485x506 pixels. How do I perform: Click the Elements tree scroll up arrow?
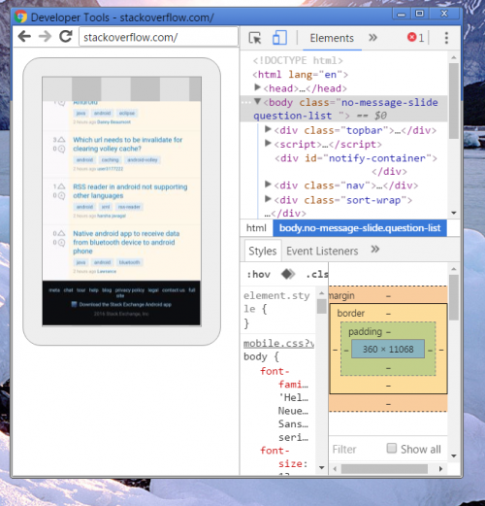(x=454, y=57)
